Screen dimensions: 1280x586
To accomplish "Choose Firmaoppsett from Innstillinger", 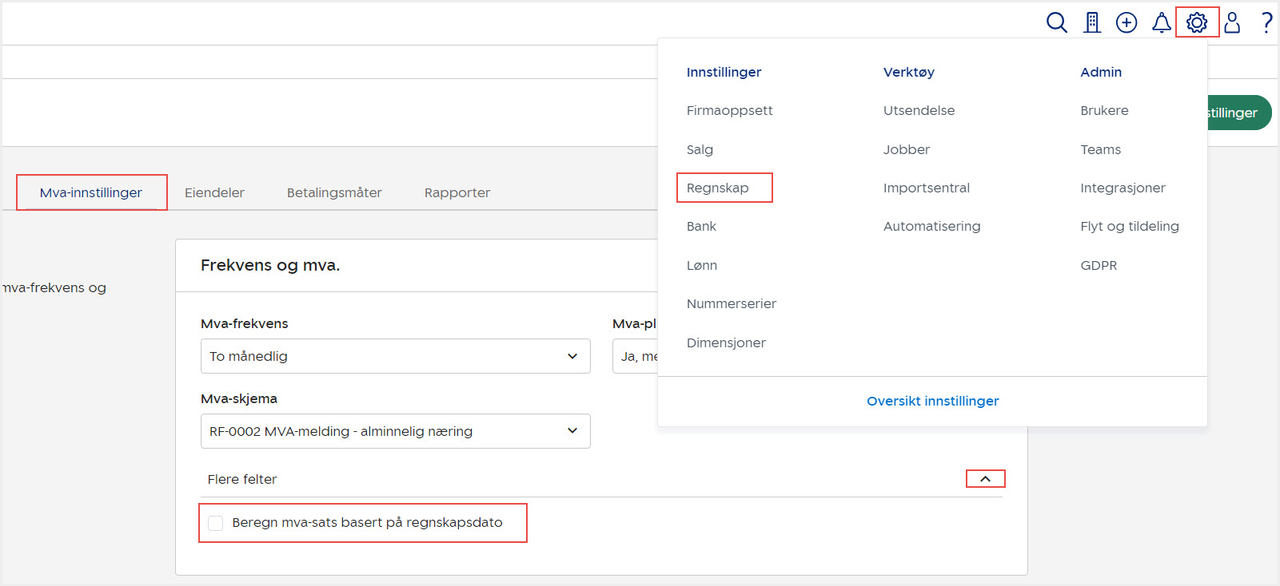I will coord(729,111).
